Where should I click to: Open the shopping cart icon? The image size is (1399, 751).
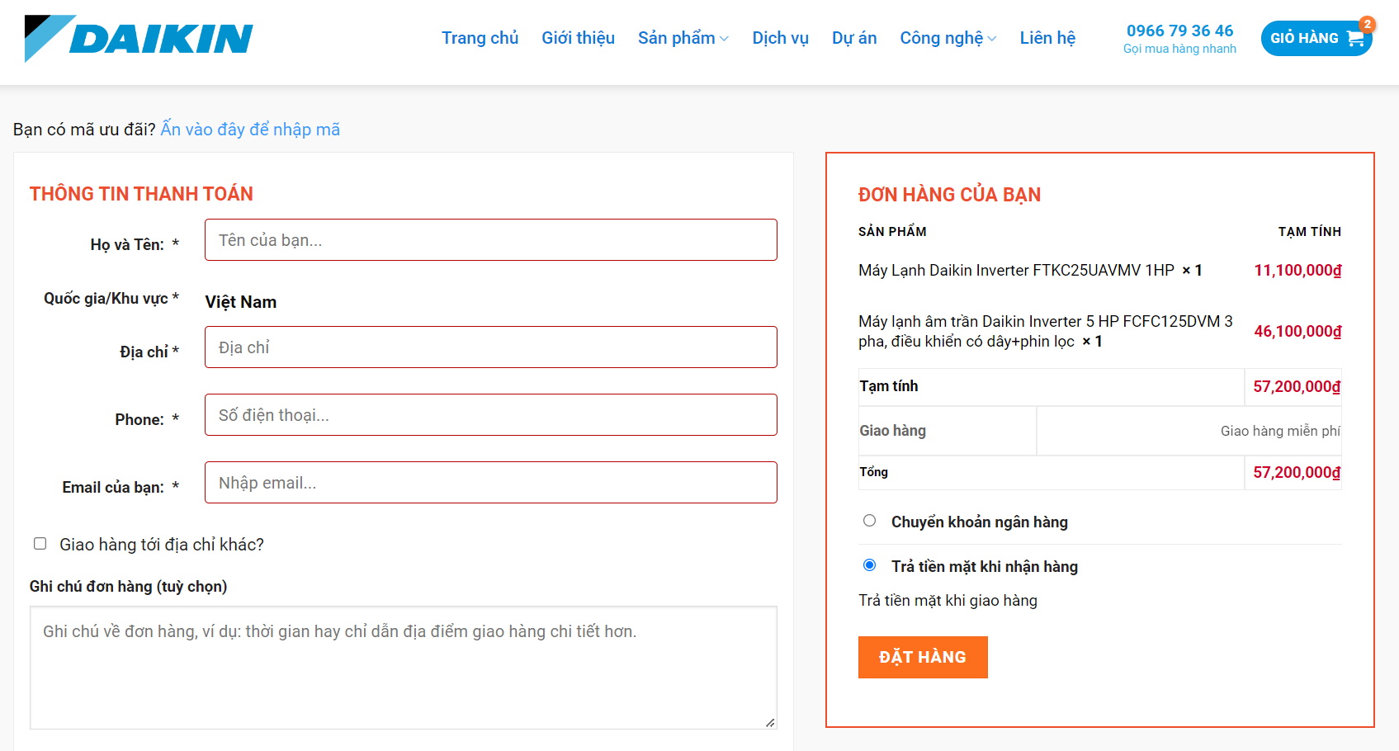pos(1355,39)
